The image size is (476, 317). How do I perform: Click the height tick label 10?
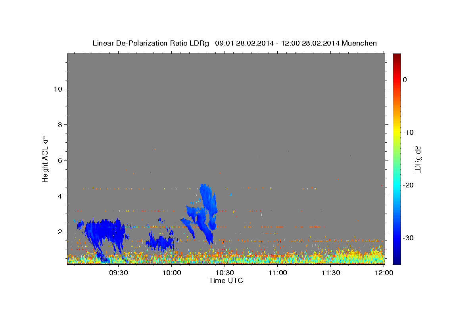(x=59, y=89)
